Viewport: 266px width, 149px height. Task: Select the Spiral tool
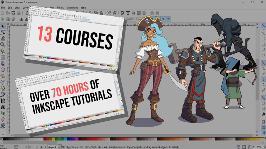click(3, 82)
